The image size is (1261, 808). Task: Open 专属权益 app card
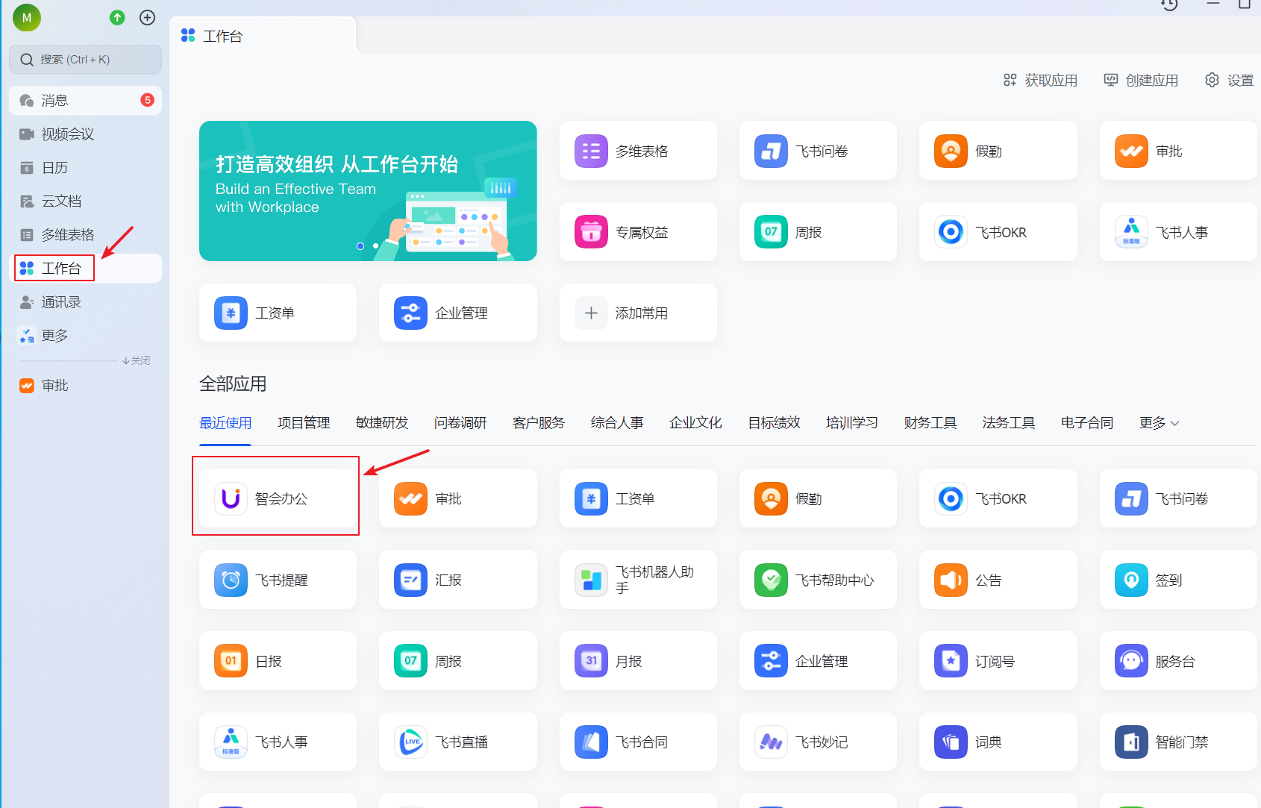(x=638, y=232)
